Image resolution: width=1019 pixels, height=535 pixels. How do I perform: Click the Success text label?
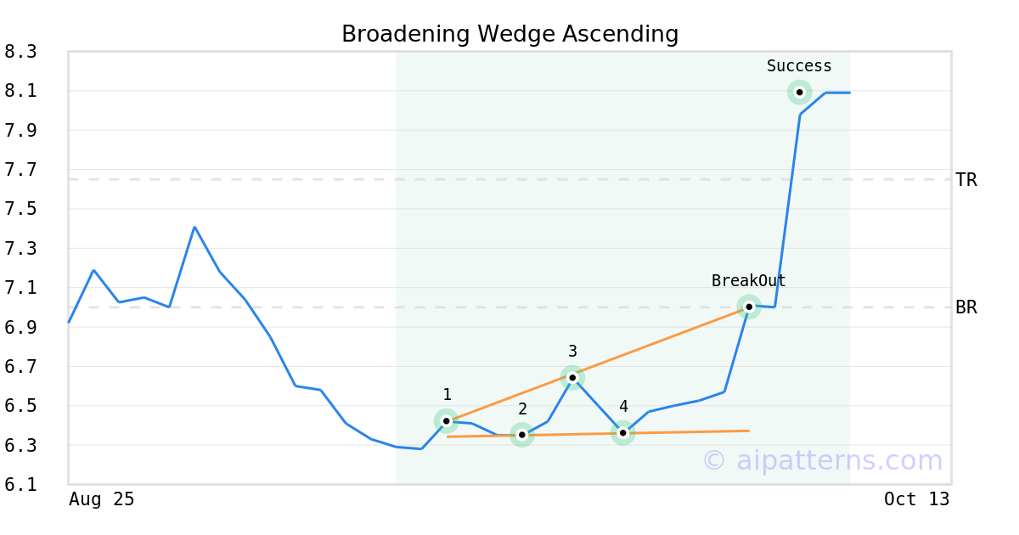point(799,66)
